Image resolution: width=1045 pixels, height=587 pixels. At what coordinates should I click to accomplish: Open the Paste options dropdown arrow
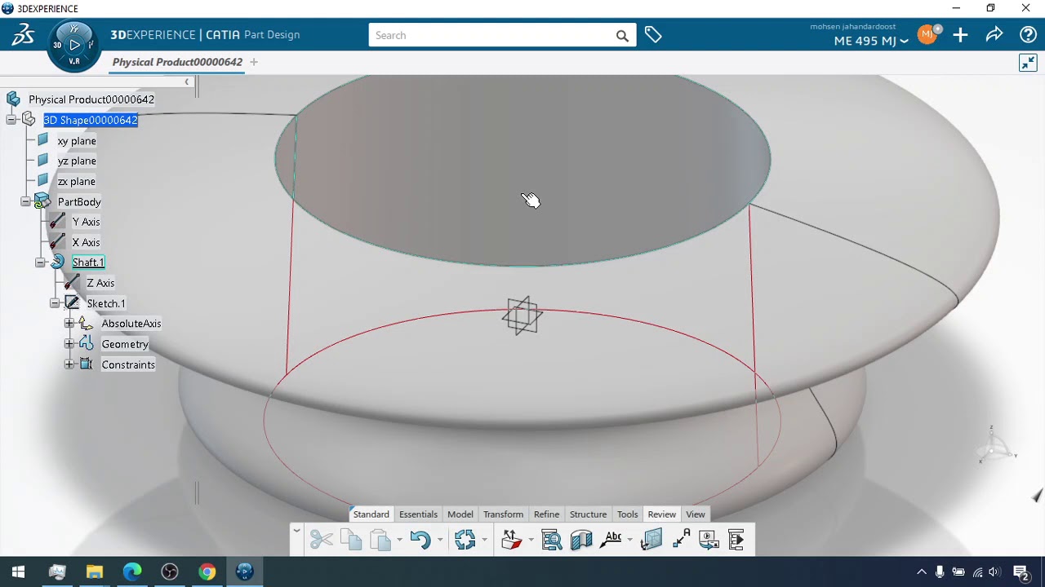[399, 540]
